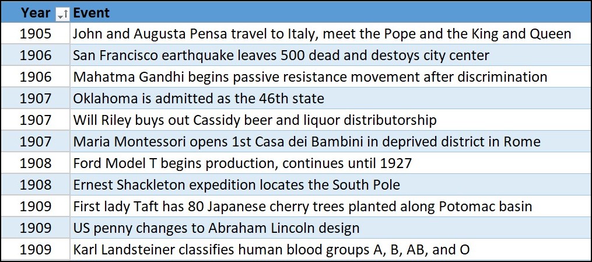Select the year cell beside San Francisco earthquake
The height and width of the screenshot is (262, 592).
coord(36,55)
